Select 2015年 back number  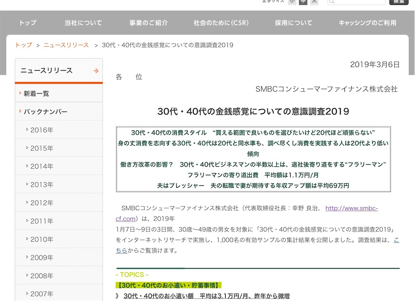[59, 148]
